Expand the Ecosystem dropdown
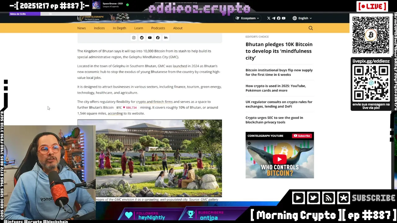Viewport: 397px width, 223px height. pyautogui.click(x=248, y=18)
